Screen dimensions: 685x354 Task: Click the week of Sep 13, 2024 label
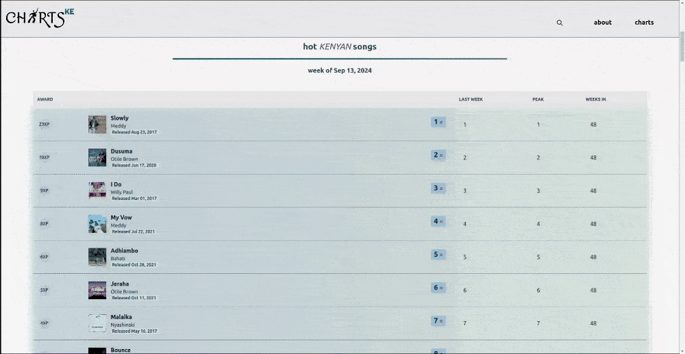click(340, 71)
